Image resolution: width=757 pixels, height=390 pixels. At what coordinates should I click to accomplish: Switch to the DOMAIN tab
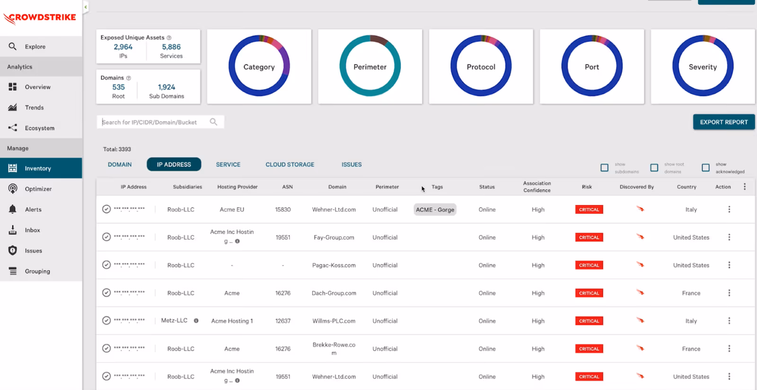120,165
